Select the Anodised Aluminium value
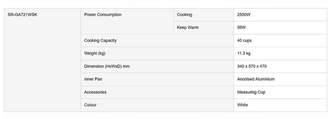The image size is (331, 119). click(256, 79)
